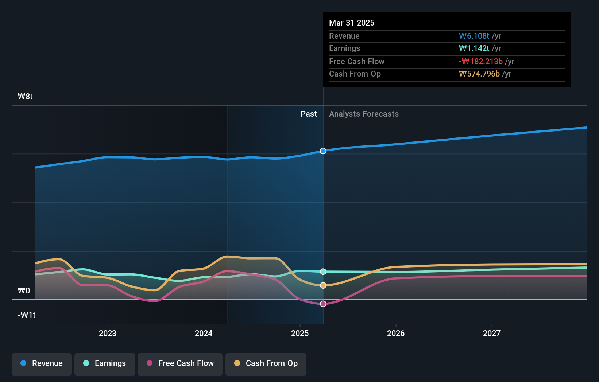Toggle the Earnings series off

(x=104, y=363)
